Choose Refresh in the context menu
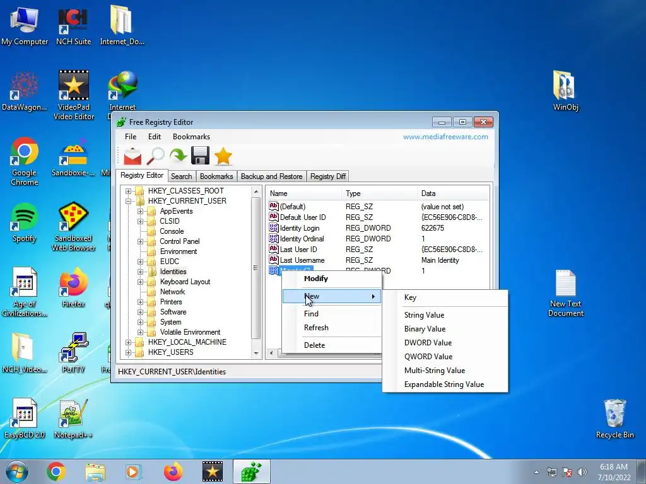Screen dimensions: 646x484 tap(332, 328)
